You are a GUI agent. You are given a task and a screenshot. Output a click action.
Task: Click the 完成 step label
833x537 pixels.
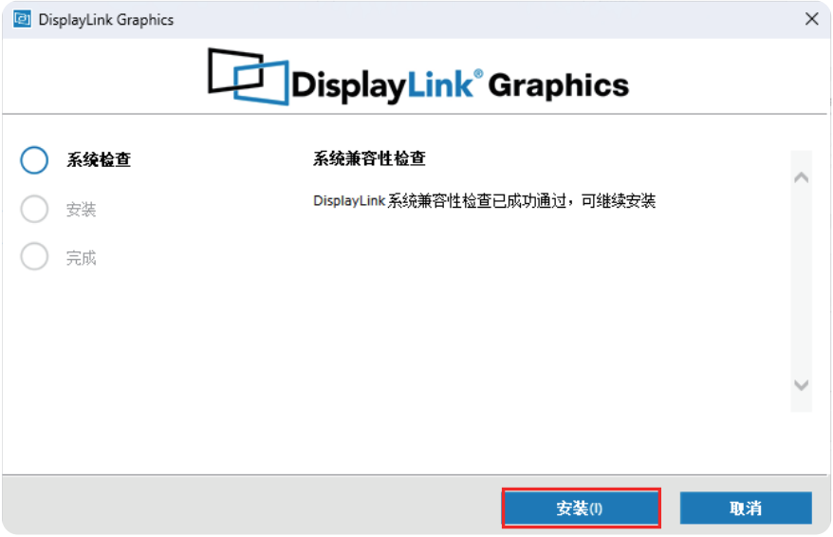pos(82,258)
